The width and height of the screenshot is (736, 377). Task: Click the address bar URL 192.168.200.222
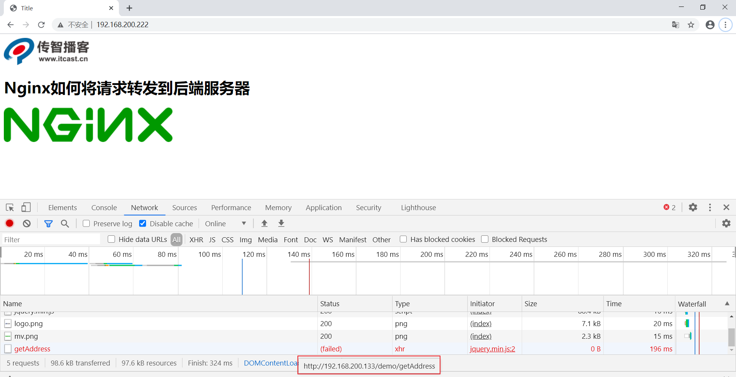pos(122,25)
